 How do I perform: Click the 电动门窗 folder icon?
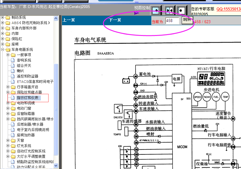point(13,108)
